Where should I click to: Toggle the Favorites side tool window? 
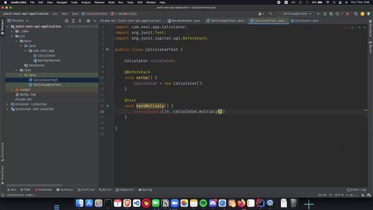[x=2, y=175]
